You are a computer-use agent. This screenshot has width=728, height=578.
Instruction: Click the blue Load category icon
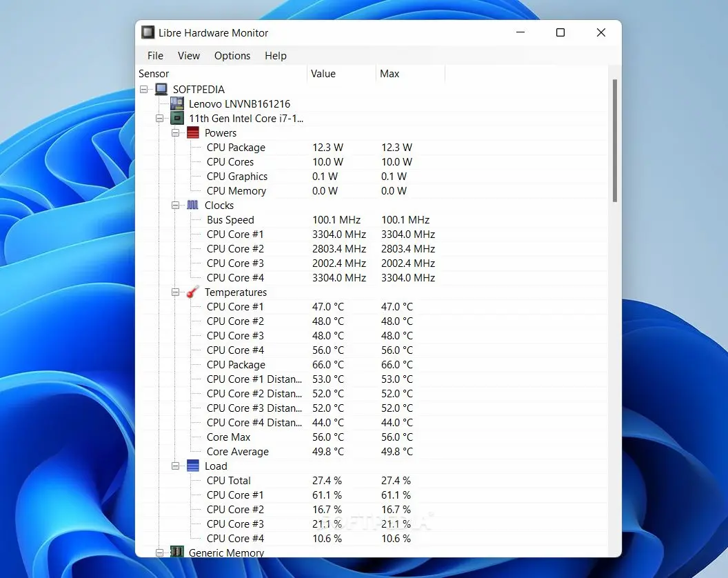[x=193, y=466]
